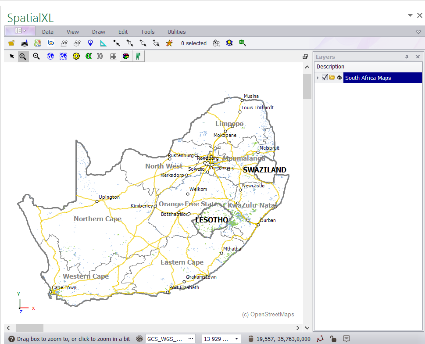Toggle visibility of South Africa Maps layer
The width and height of the screenshot is (425, 344).
point(339,77)
